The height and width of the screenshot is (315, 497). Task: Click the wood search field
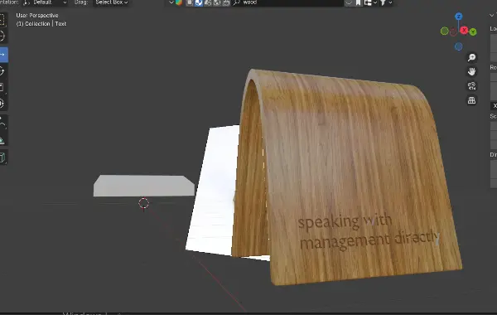(x=287, y=2)
